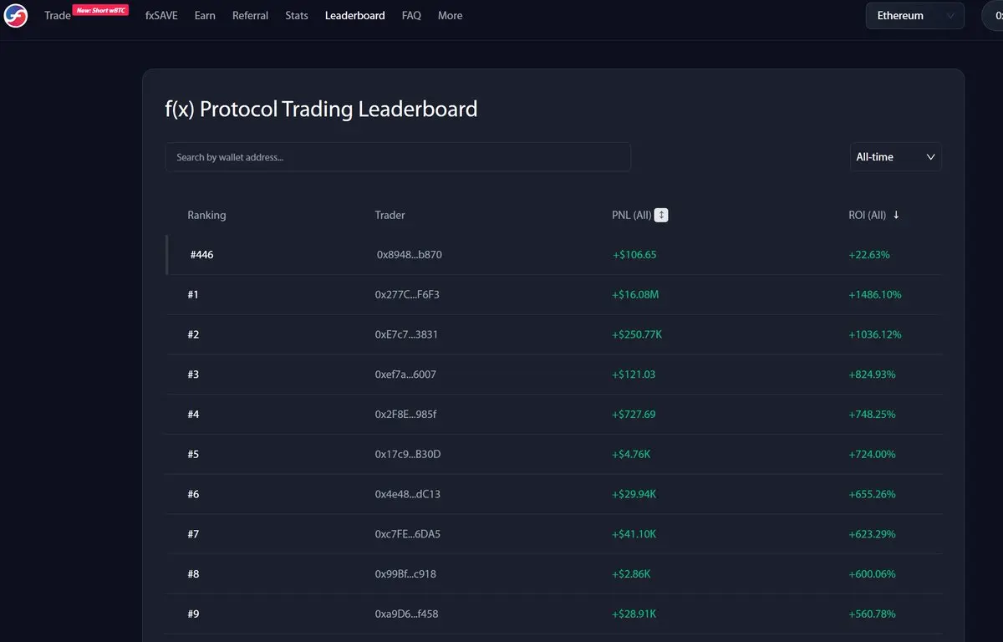Click the +724.00% ROI value
Screen dimensions: 1003x642
click(x=872, y=455)
